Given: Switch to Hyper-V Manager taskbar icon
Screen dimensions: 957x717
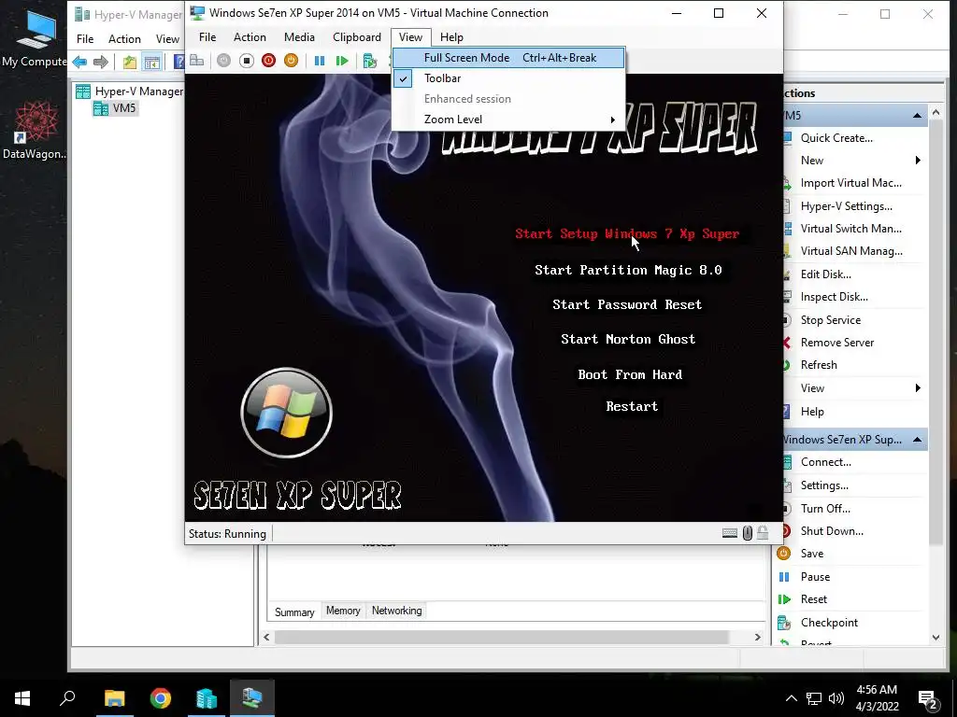Looking at the screenshot, I should click(x=207, y=698).
